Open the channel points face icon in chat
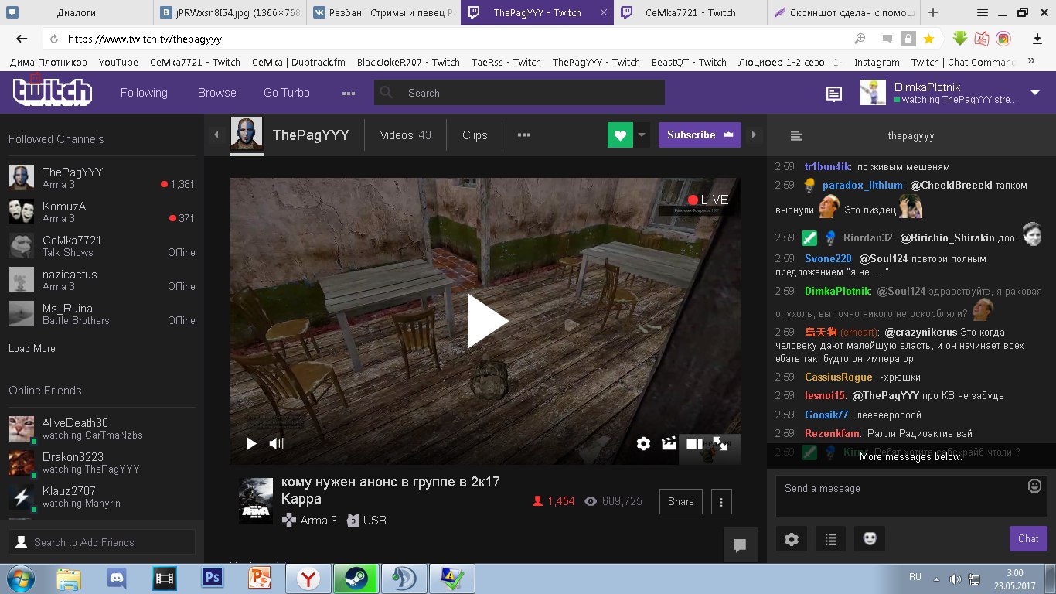 [870, 539]
